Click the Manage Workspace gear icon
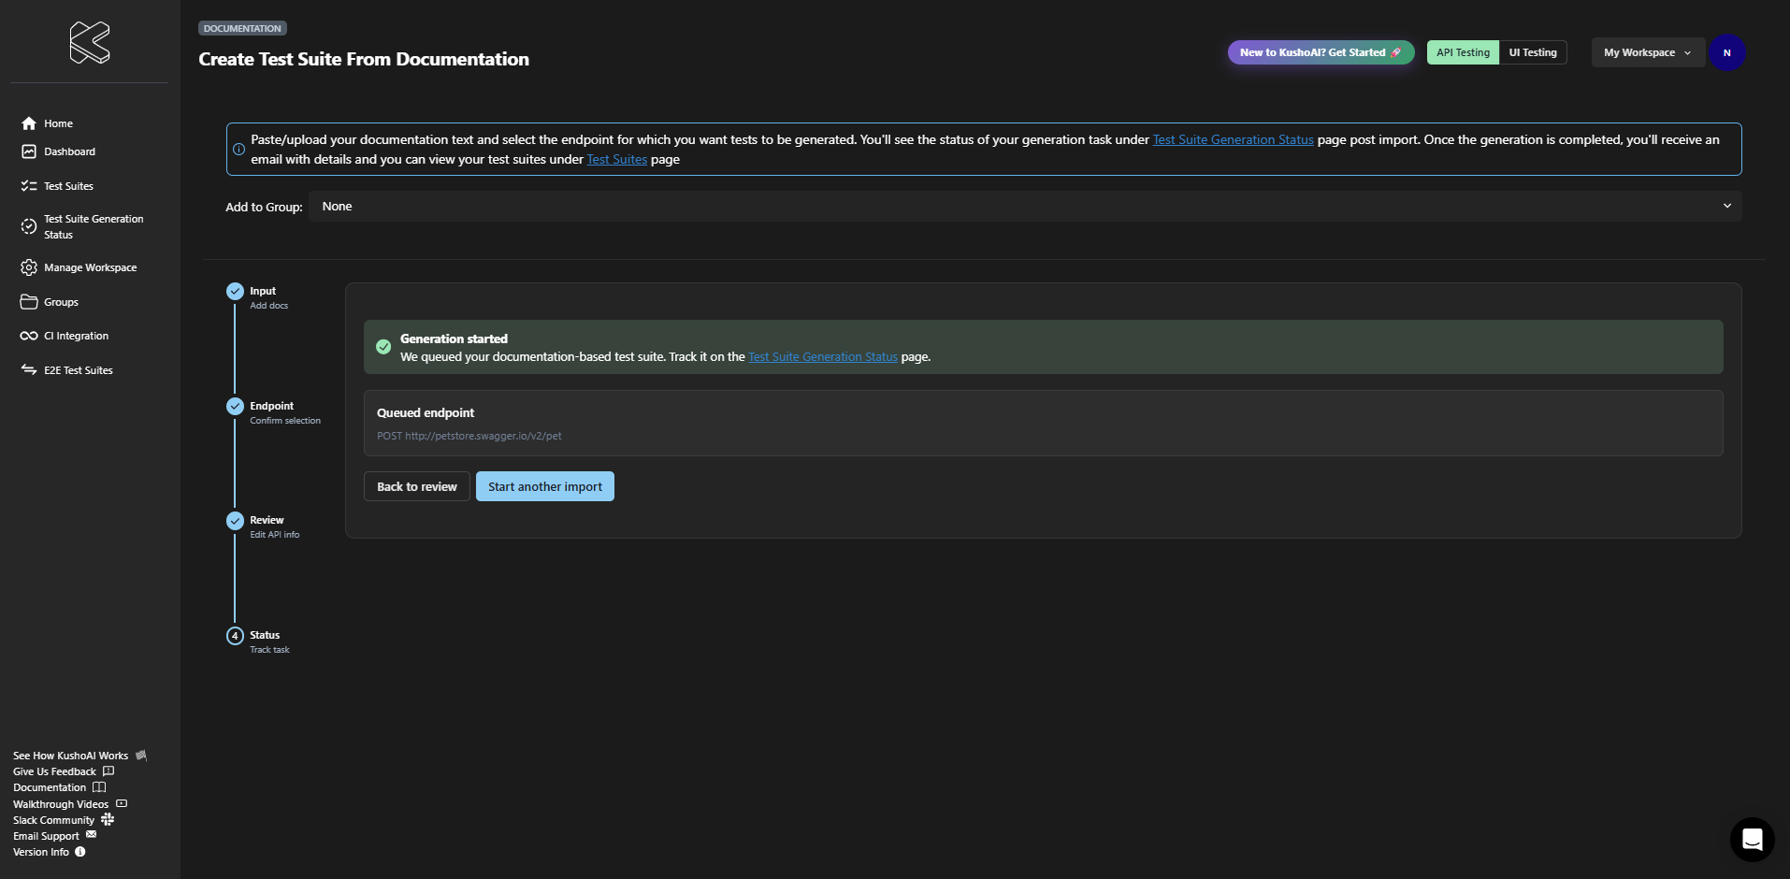Image resolution: width=1790 pixels, height=879 pixels. pyautogui.click(x=29, y=267)
